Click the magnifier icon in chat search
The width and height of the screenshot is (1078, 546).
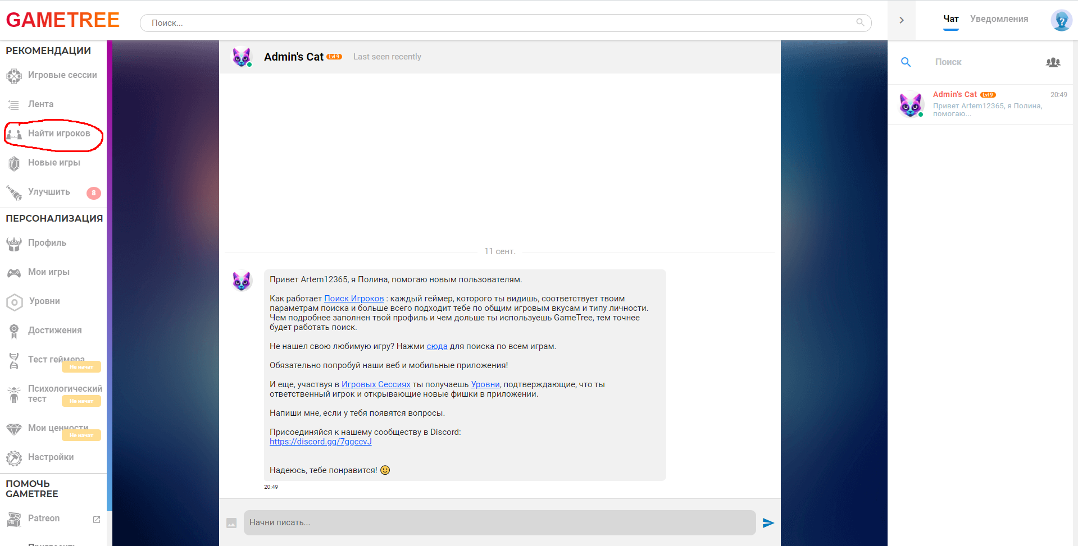[906, 62]
